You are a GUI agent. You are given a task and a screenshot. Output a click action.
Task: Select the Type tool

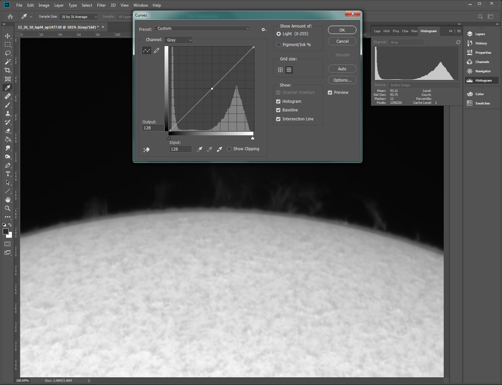8,174
